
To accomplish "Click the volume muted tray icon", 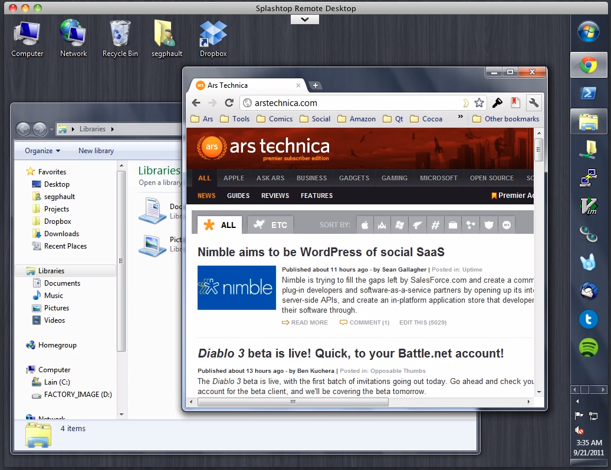I will (x=579, y=430).
